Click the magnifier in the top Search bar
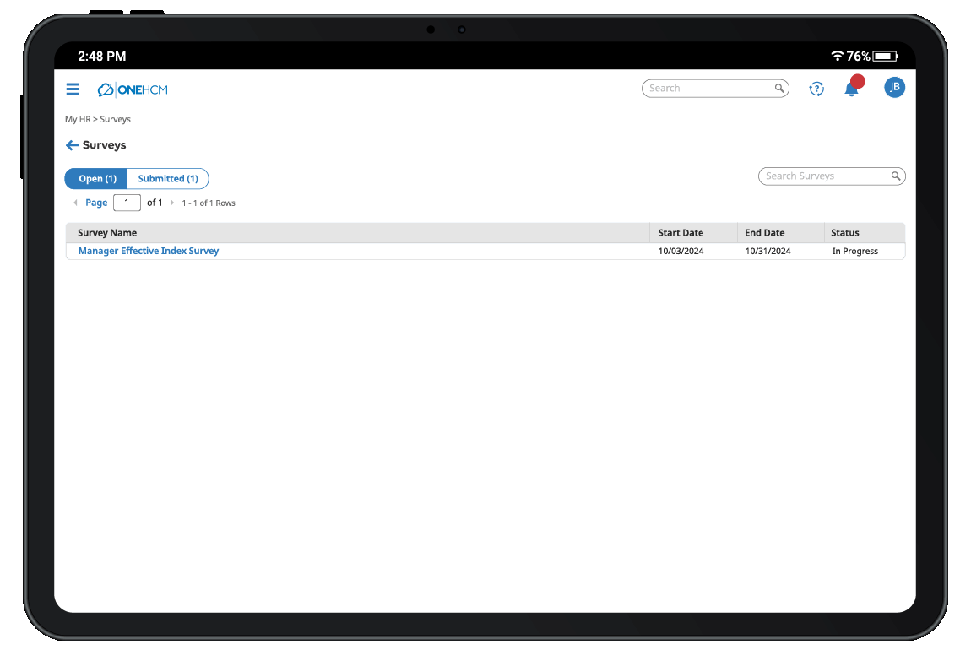 (x=778, y=88)
